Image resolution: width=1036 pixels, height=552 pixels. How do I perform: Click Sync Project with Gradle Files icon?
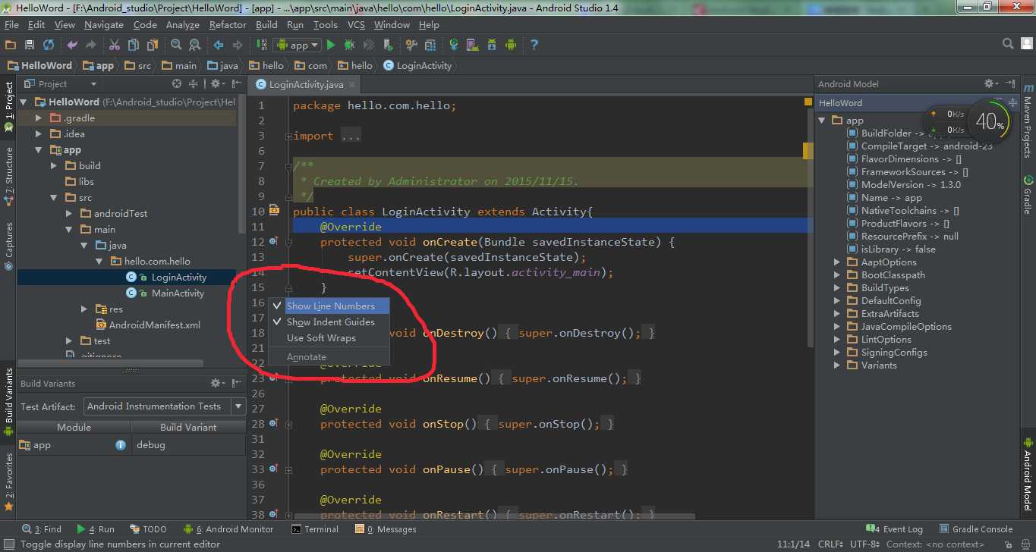click(454, 45)
